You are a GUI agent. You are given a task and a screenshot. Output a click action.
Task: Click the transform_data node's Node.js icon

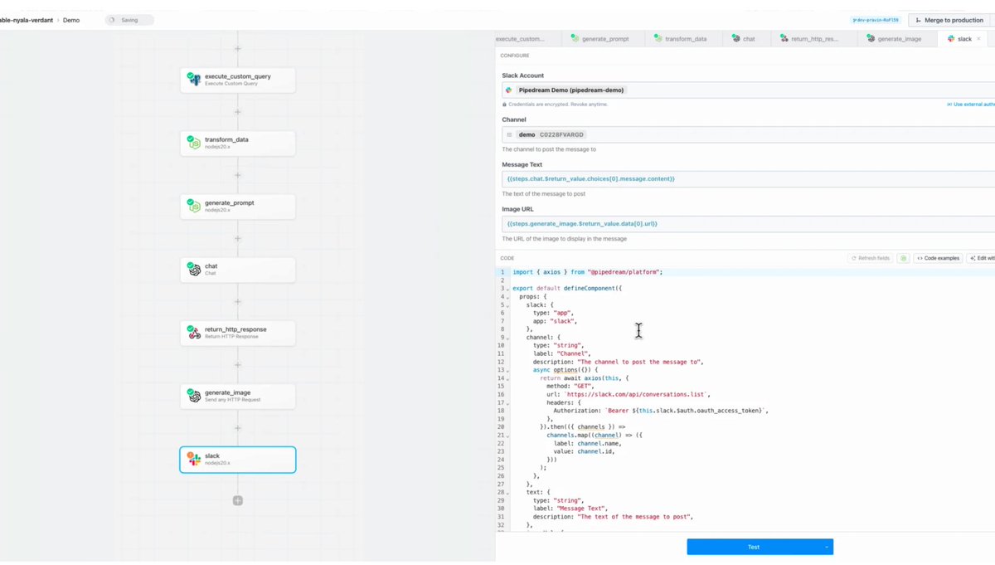194,143
